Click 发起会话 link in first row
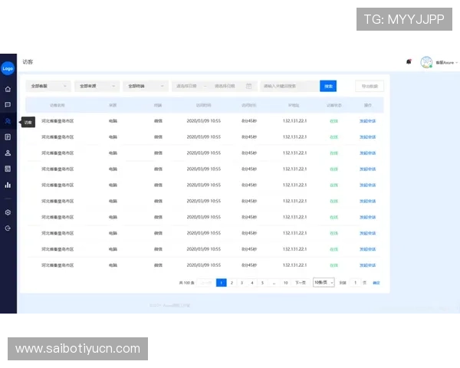This screenshot has height=368, width=460. (x=368, y=120)
